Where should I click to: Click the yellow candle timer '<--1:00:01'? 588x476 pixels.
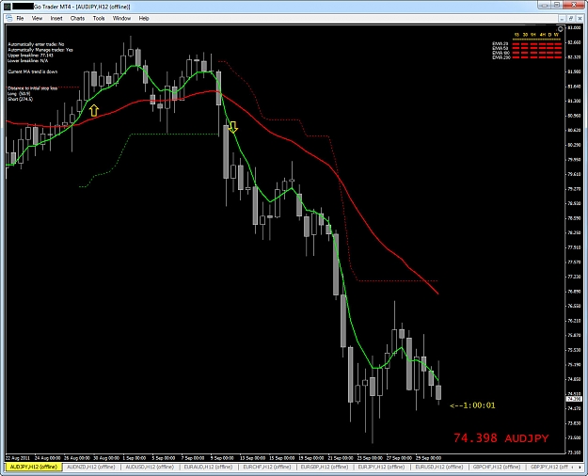pyautogui.click(x=472, y=405)
